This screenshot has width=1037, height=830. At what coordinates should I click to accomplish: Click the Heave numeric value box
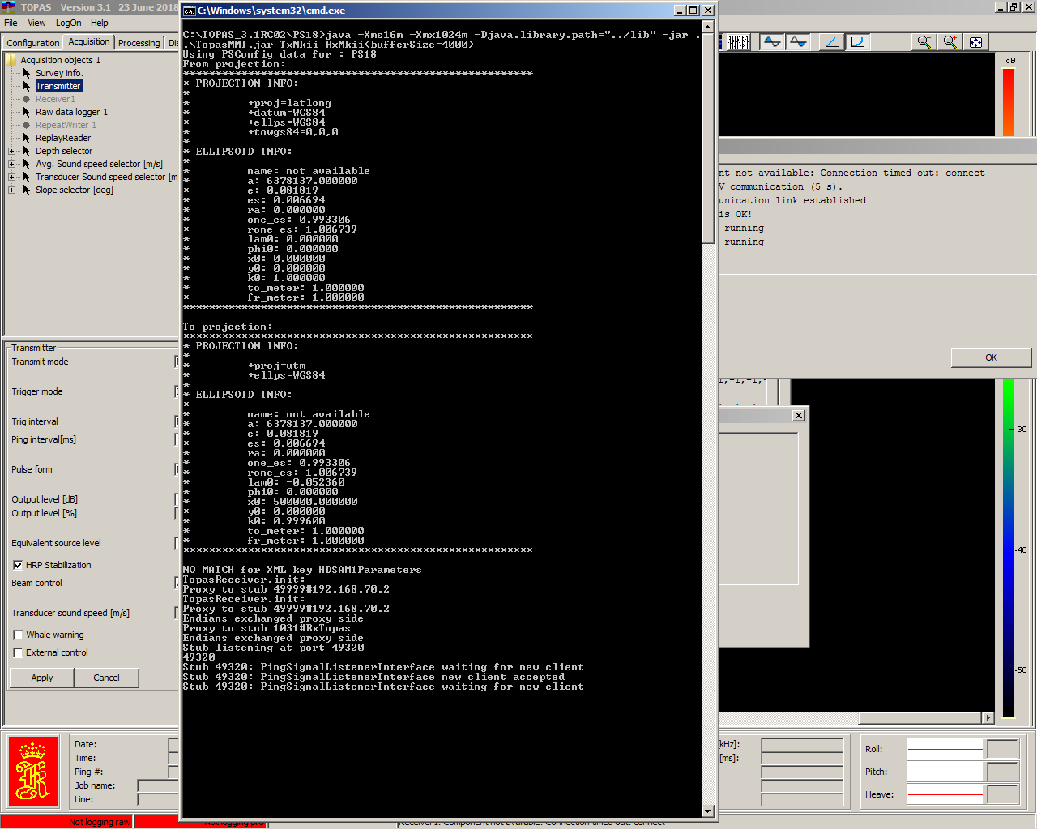coord(1003,794)
